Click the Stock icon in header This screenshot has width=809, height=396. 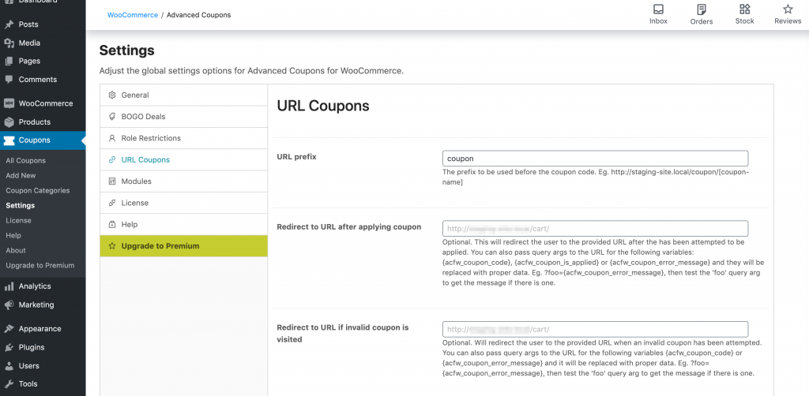[x=744, y=9]
